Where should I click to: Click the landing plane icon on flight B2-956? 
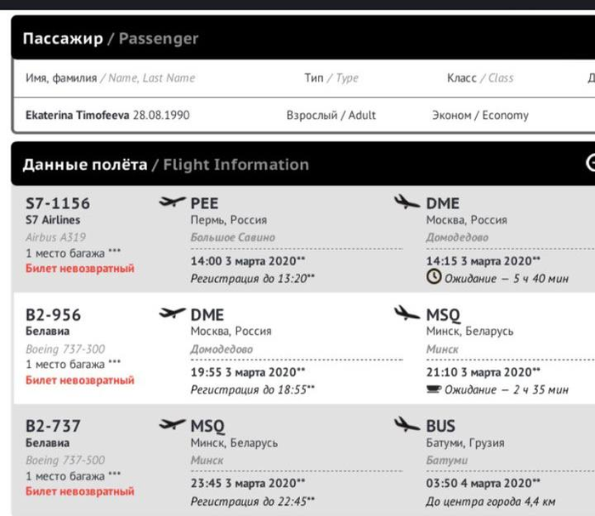coord(407,314)
